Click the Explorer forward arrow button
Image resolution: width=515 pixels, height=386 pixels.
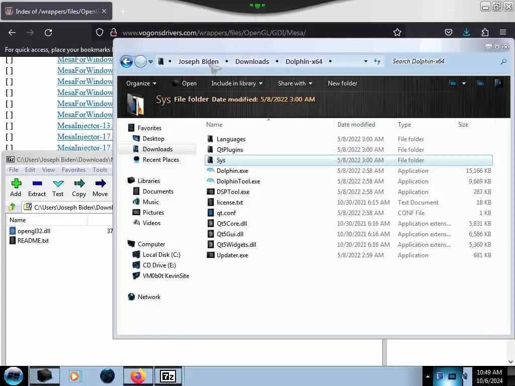141,61
